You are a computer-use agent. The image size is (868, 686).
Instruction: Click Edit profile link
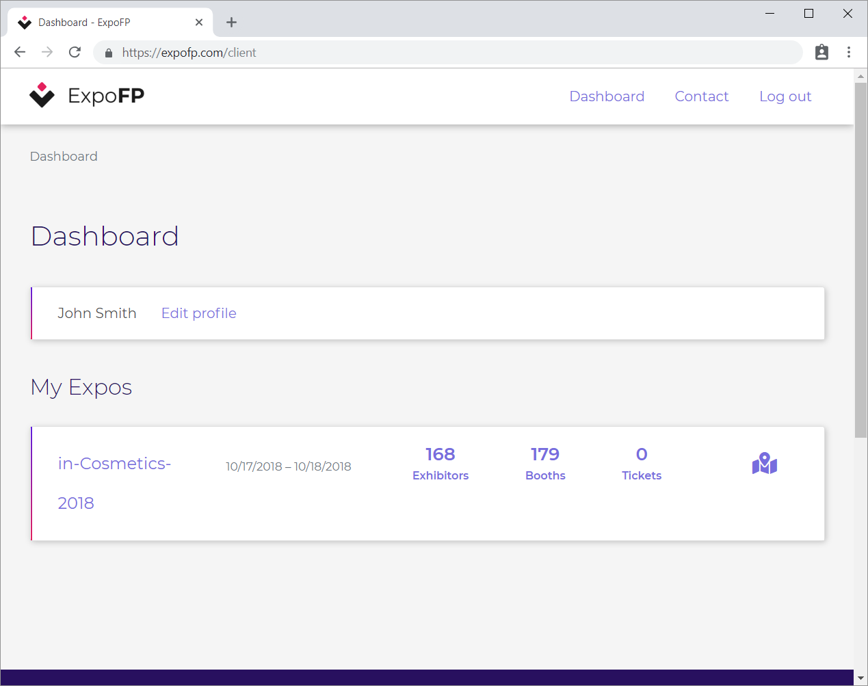[x=199, y=313]
